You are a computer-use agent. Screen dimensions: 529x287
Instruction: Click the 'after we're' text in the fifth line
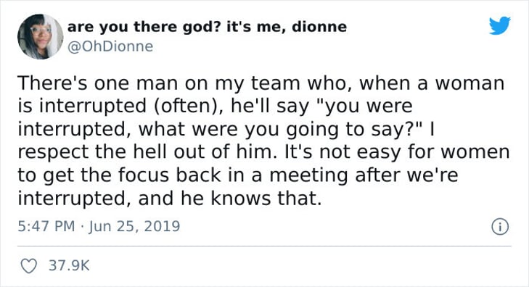406,175
